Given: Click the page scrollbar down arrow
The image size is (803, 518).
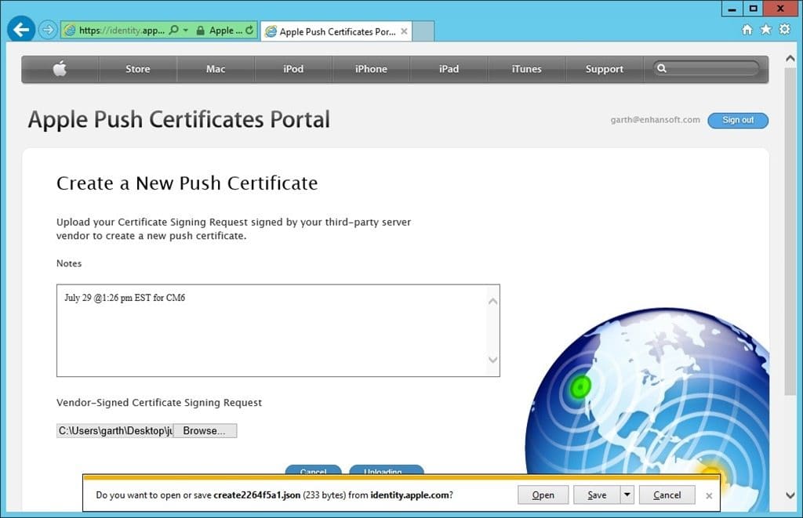Looking at the screenshot, I should (x=790, y=495).
